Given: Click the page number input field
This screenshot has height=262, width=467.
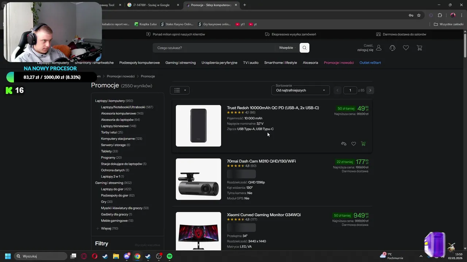Looking at the screenshot, I should (350, 90).
